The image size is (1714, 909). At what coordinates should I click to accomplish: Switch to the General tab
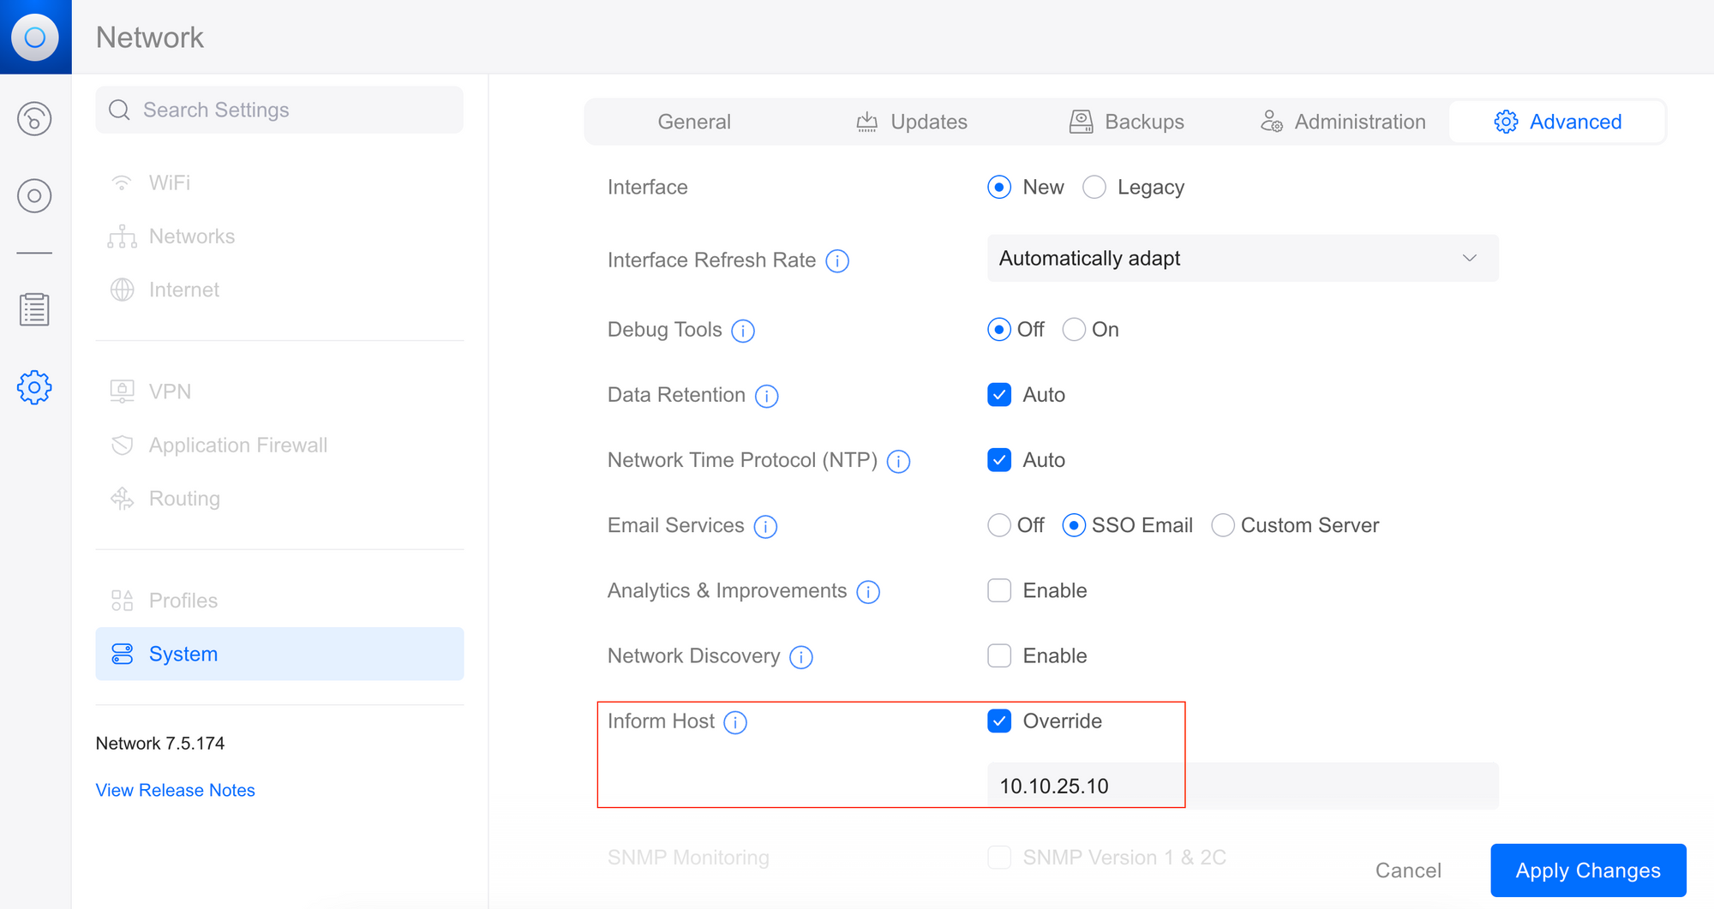pos(694,122)
